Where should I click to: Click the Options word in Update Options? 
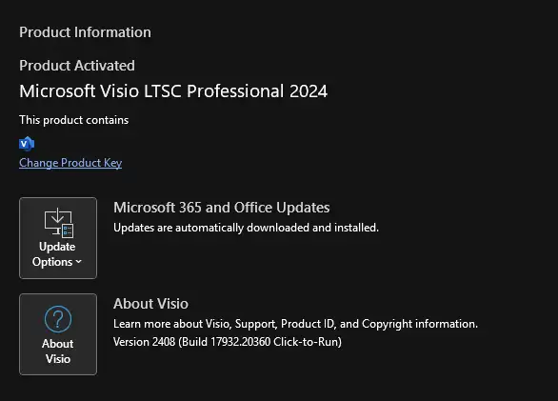tap(52, 262)
